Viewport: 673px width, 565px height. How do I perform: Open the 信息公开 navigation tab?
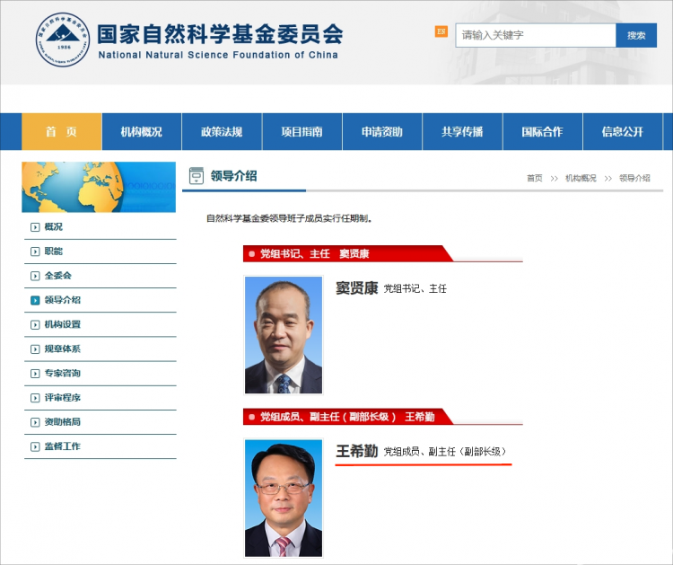[623, 131]
